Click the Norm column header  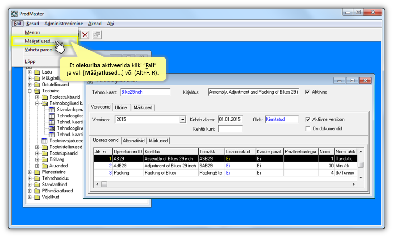pos(326,151)
